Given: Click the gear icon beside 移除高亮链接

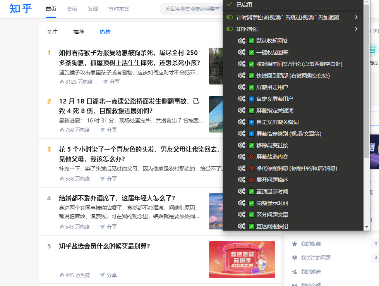Looking at the screenshot, I should (242, 145).
